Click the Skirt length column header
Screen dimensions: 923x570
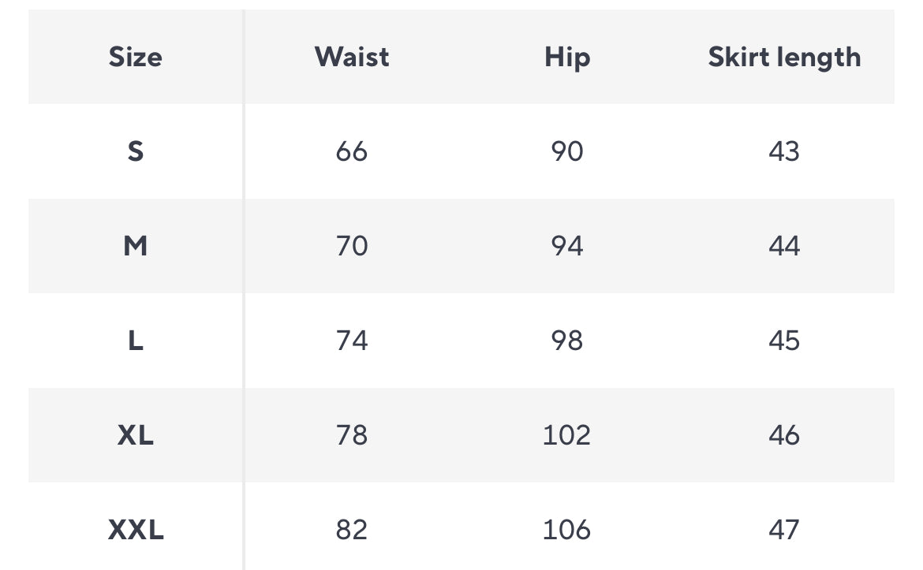click(784, 57)
